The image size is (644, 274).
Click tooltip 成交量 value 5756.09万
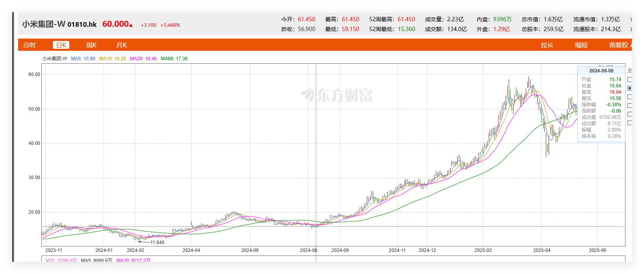pyautogui.click(x=610, y=117)
